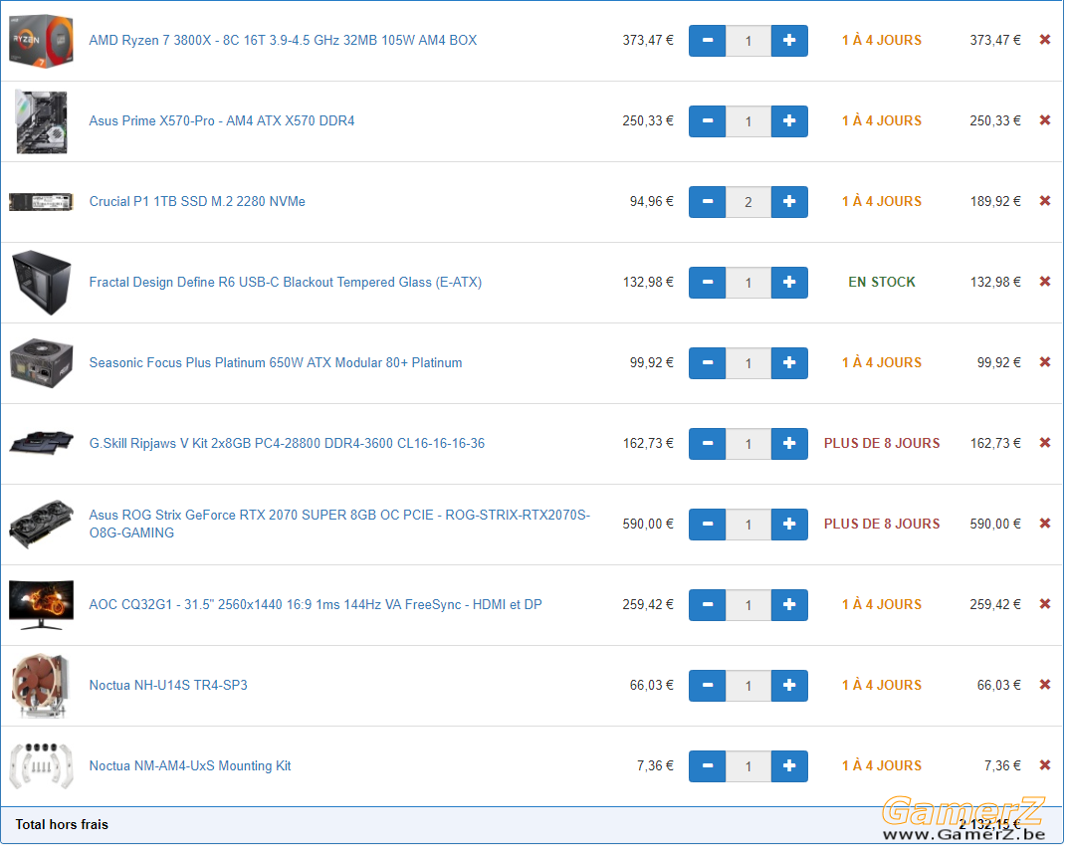Click 'EN STOCK' status of Fractal Design case
The height and width of the screenshot is (850, 1066).
pos(882,283)
